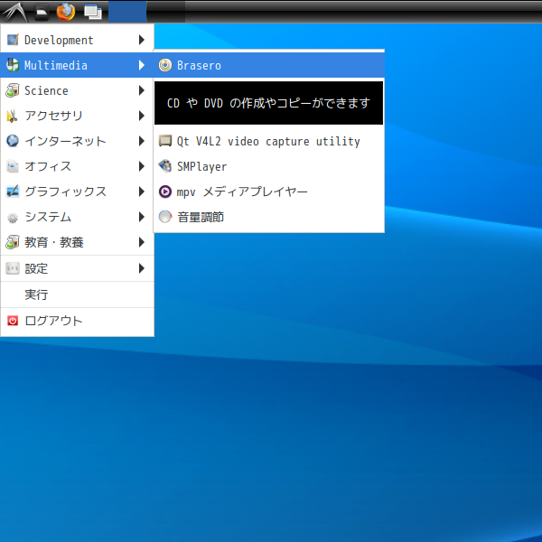Open mpv メディアプレイヤー
Screen dimensions: 542x542
(241, 192)
